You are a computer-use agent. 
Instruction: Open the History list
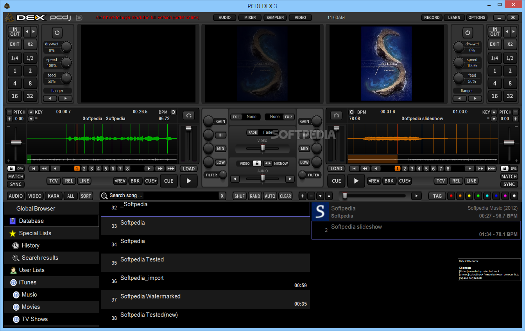51,245
